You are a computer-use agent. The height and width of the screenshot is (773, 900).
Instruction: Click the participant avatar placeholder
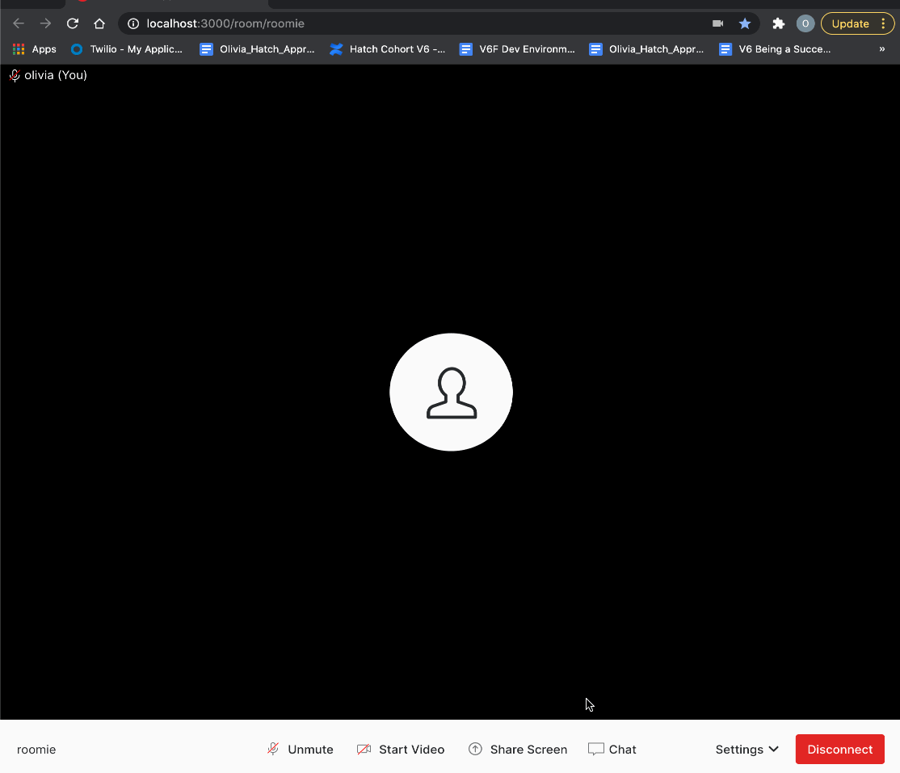pos(451,392)
